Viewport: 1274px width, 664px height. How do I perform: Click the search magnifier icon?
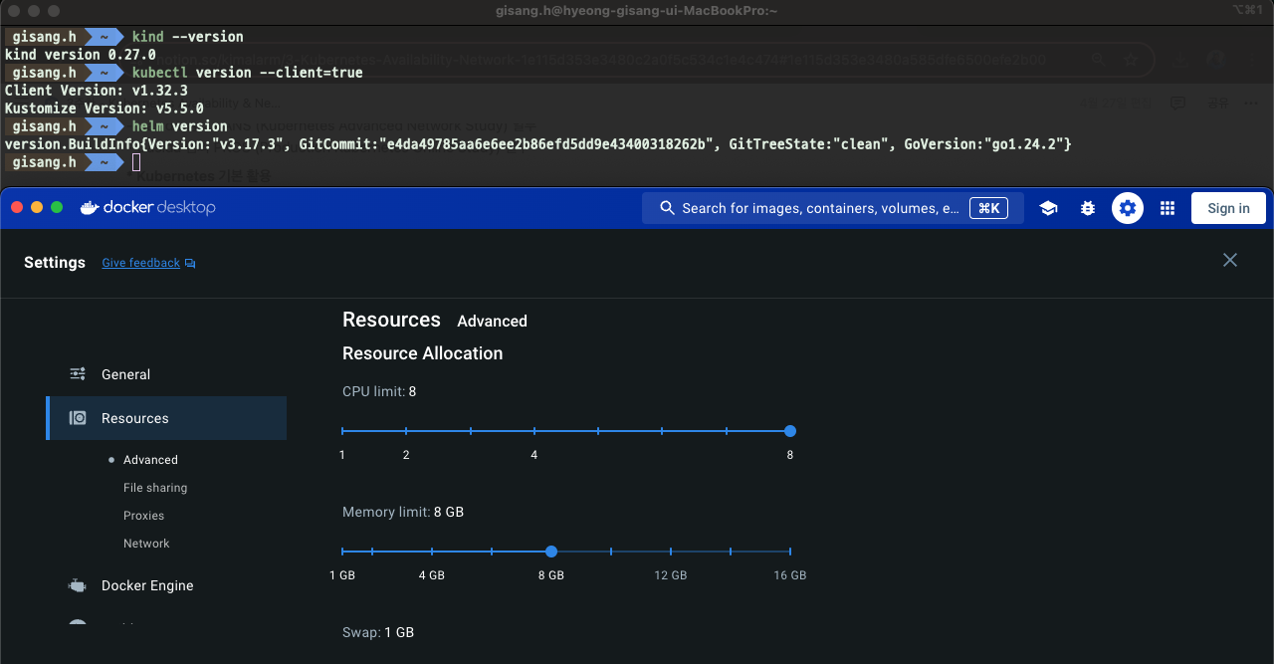pos(668,208)
